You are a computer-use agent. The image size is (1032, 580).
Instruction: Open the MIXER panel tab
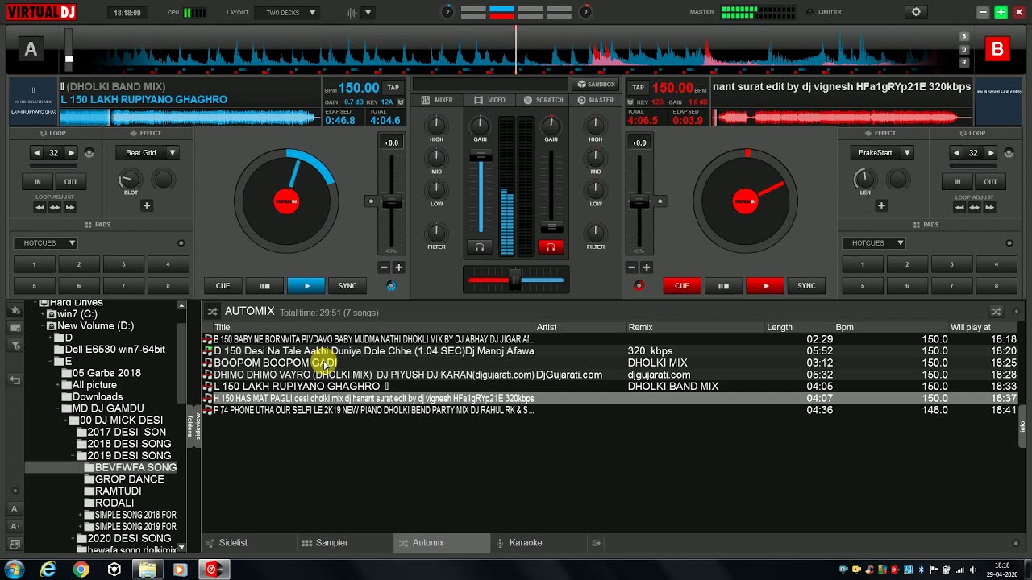click(437, 100)
